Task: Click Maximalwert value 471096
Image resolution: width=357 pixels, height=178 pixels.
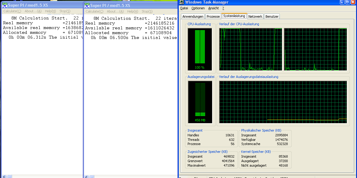Action: [x=229, y=165]
